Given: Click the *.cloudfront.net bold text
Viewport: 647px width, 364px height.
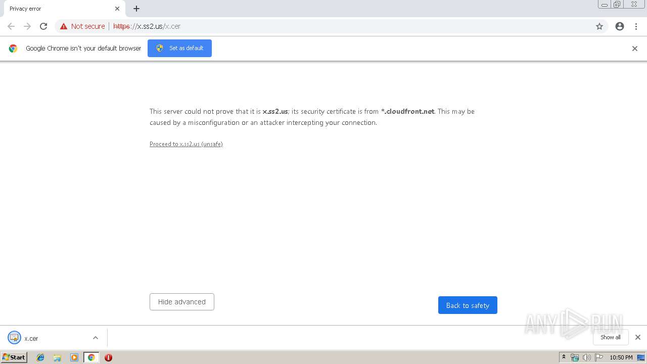Looking at the screenshot, I should point(407,111).
